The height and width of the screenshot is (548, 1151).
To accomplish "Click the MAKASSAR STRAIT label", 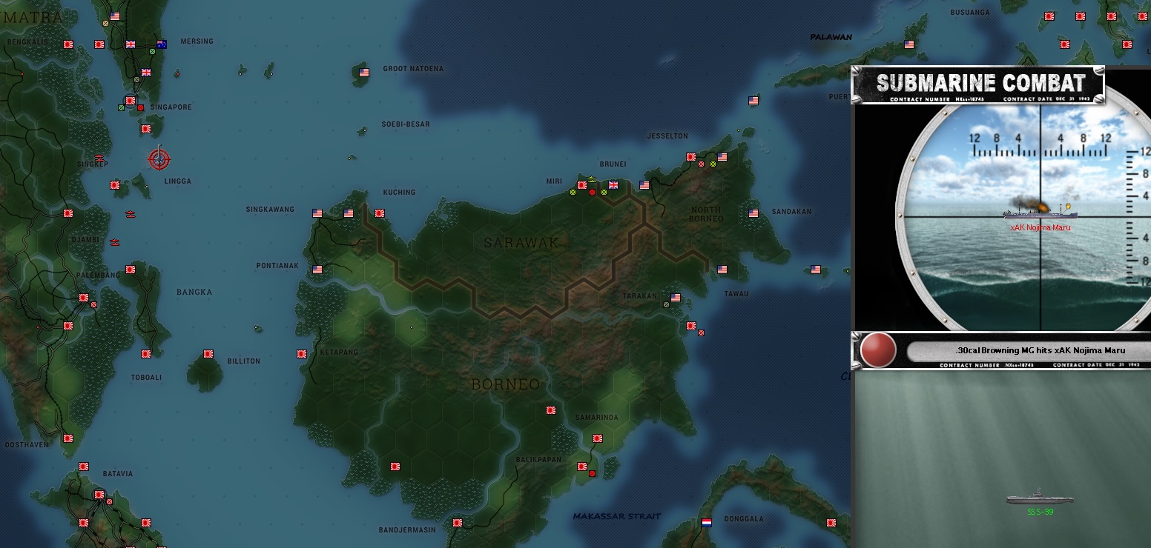I will pos(617,516).
